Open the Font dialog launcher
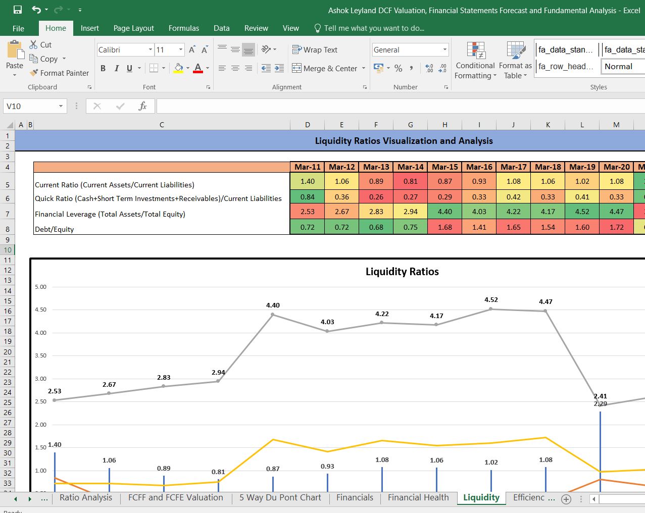Image resolution: width=645 pixels, height=513 pixels. [x=208, y=87]
